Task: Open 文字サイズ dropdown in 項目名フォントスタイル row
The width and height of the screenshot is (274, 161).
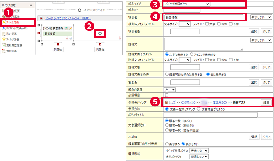Action: click(x=185, y=24)
